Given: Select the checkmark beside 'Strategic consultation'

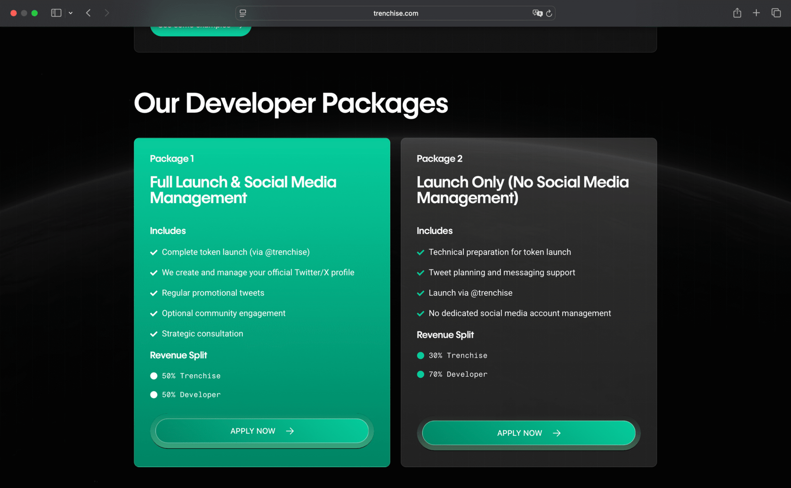Looking at the screenshot, I should click(154, 334).
